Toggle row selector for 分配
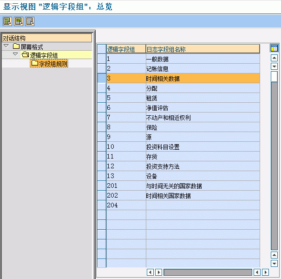The height and width of the screenshot is (279, 281). (102, 88)
